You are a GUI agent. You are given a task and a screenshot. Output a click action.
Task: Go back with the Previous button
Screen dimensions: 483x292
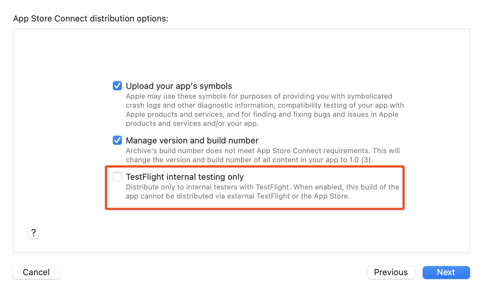(x=391, y=272)
